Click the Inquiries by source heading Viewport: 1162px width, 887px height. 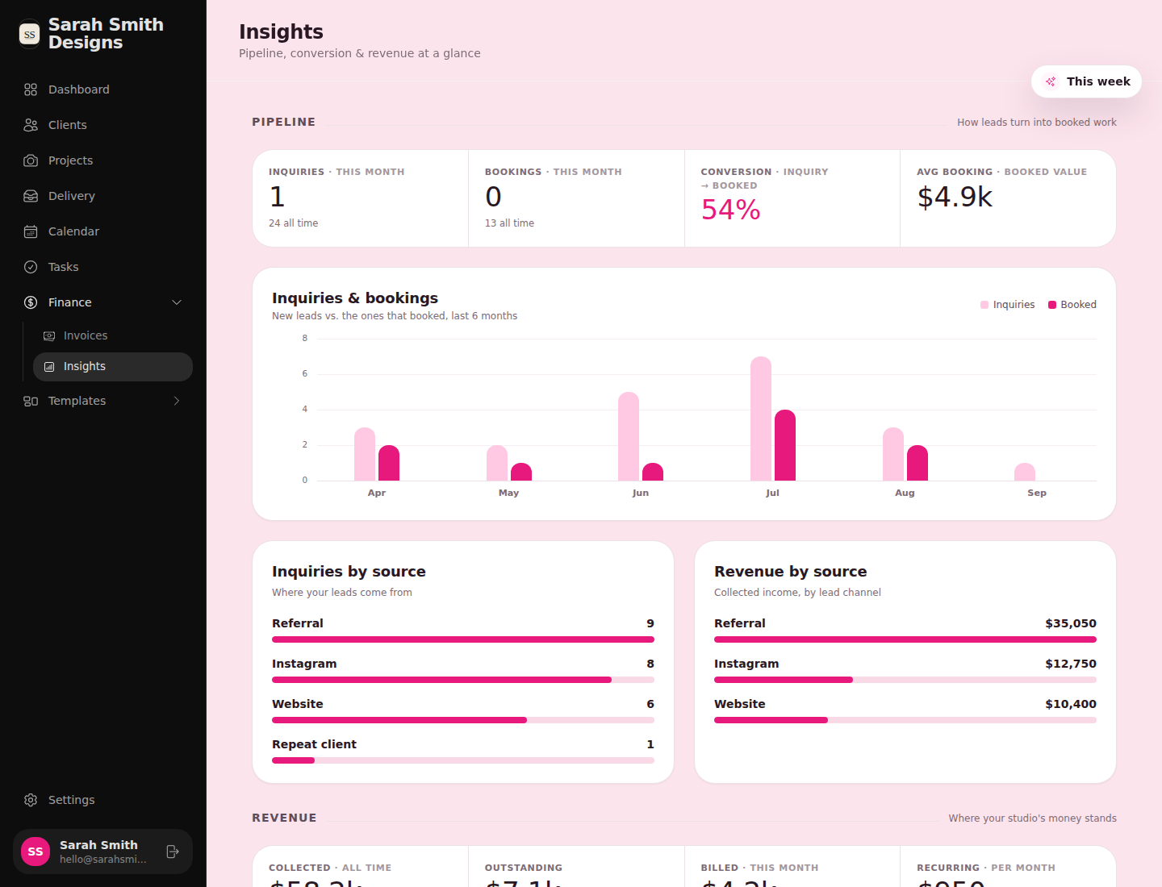pyautogui.click(x=349, y=572)
